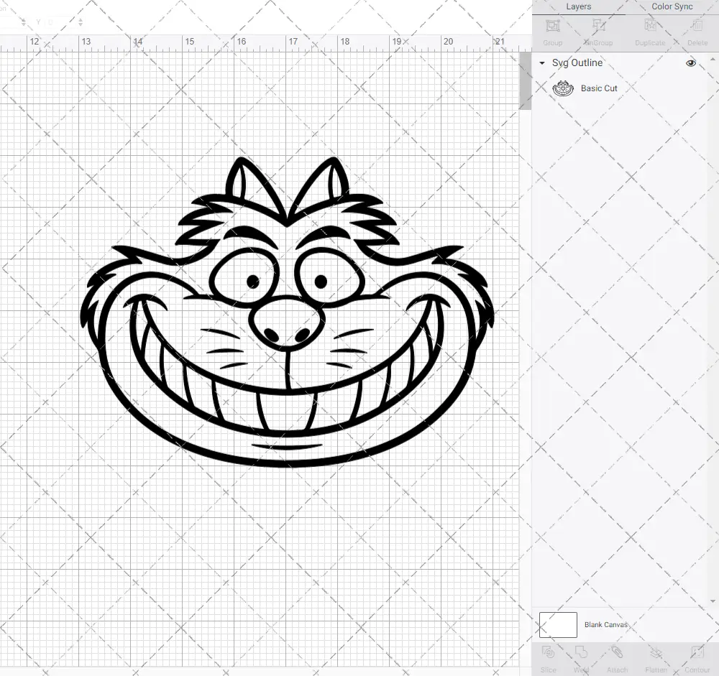The image size is (719, 676).
Task: Click the Weld tool icon
Action: [x=581, y=653]
